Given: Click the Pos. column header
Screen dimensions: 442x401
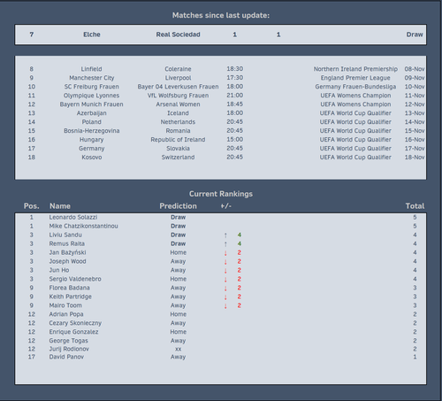Looking at the screenshot, I should tap(32, 206).
